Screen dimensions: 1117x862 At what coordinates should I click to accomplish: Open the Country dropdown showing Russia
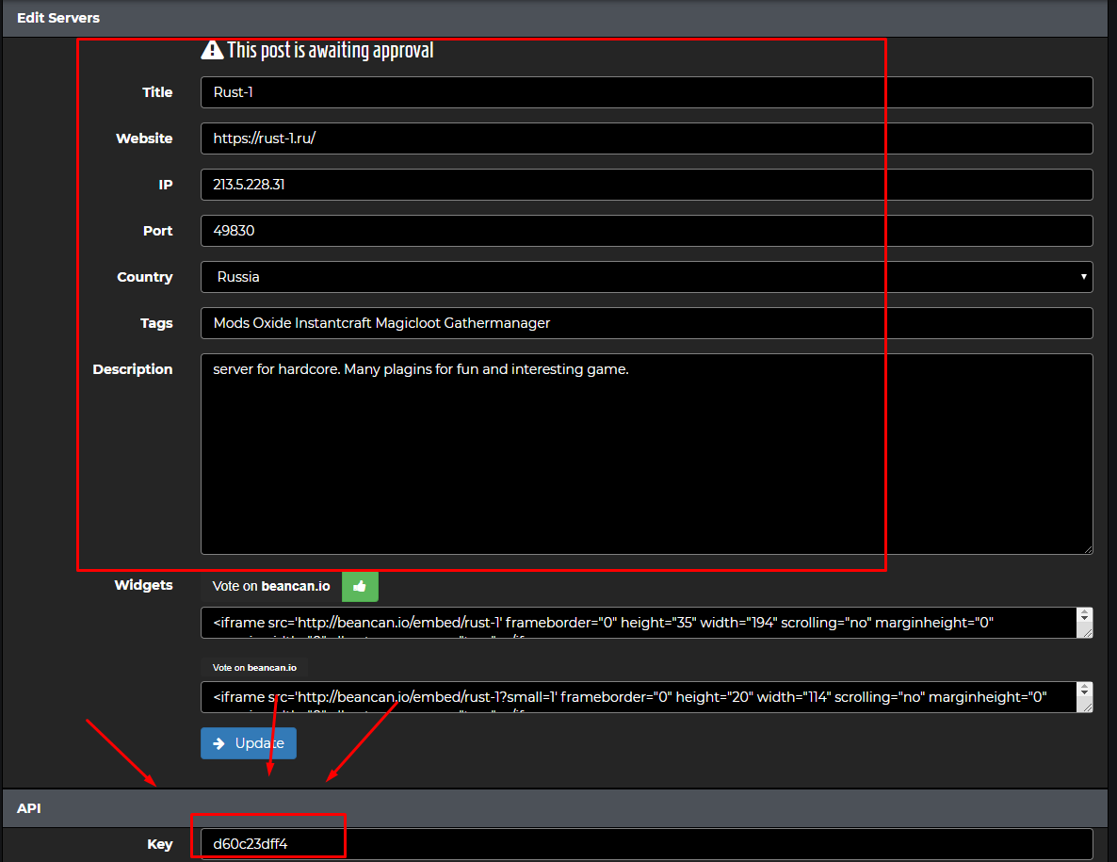[x=646, y=276]
